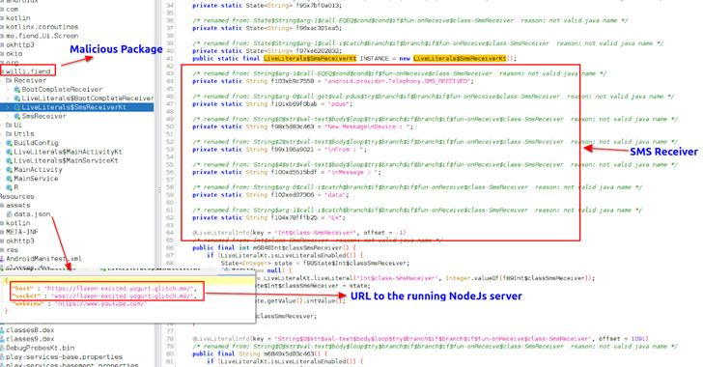Image resolution: width=703 pixels, height=367 pixels.
Task: Open the BootCompleteReceiver class icon
Action: 17,89
